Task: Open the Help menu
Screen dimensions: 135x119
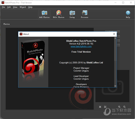Action: pos(30,7)
